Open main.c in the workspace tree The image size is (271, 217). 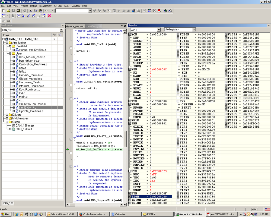(23, 97)
